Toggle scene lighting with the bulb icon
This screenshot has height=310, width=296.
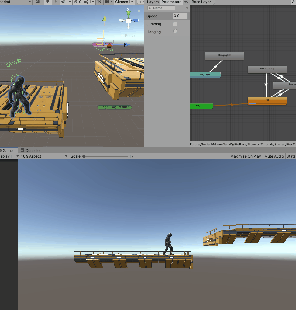[47, 2]
